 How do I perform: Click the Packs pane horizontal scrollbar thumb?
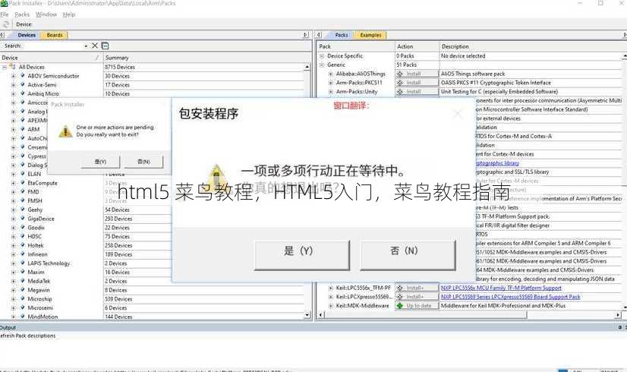425,315
